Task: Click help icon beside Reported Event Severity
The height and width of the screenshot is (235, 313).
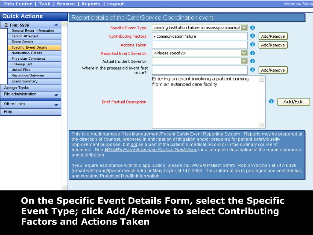Action: (252, 53)
